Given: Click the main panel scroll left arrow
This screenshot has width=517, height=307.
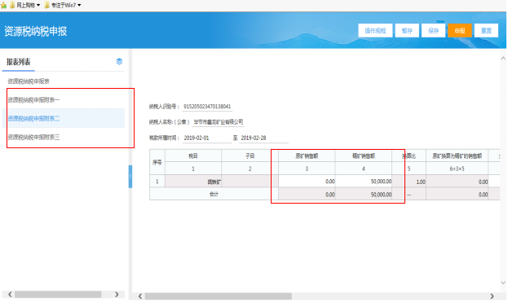Looking at the screenshot, I should (140, 296).
